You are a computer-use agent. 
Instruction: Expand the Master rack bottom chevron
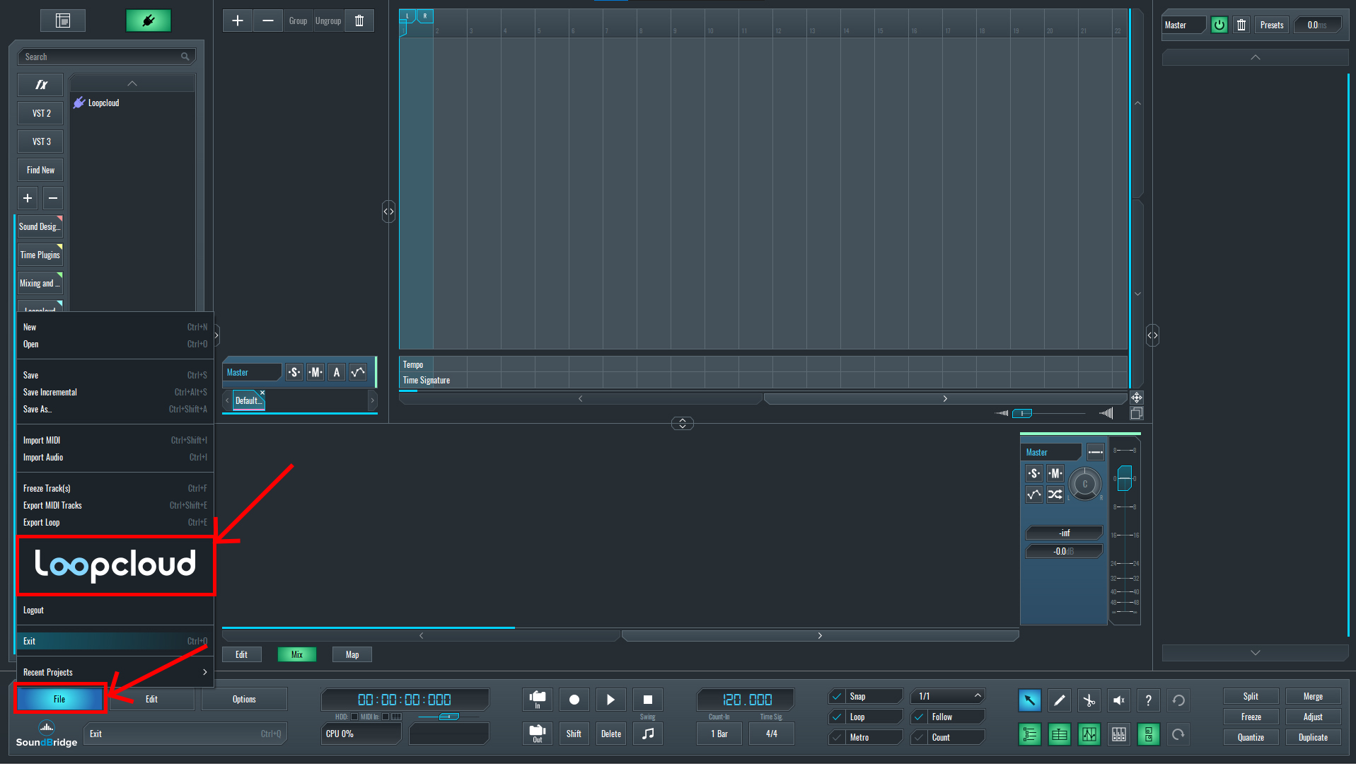click(1256, 652)
